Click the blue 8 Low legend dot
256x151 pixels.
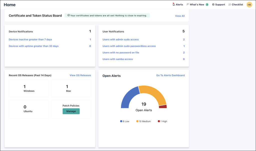(x=121, y=121)
